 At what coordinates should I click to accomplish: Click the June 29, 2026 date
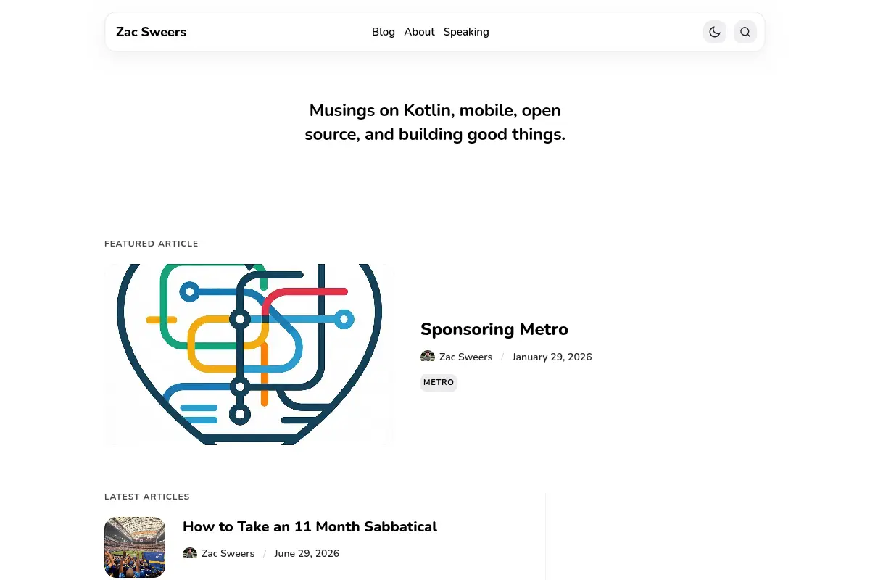point(307,553)
